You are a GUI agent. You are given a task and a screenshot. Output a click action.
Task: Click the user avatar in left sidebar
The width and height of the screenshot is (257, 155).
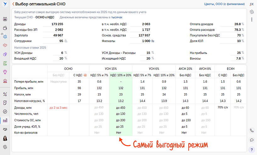point(5,138)
